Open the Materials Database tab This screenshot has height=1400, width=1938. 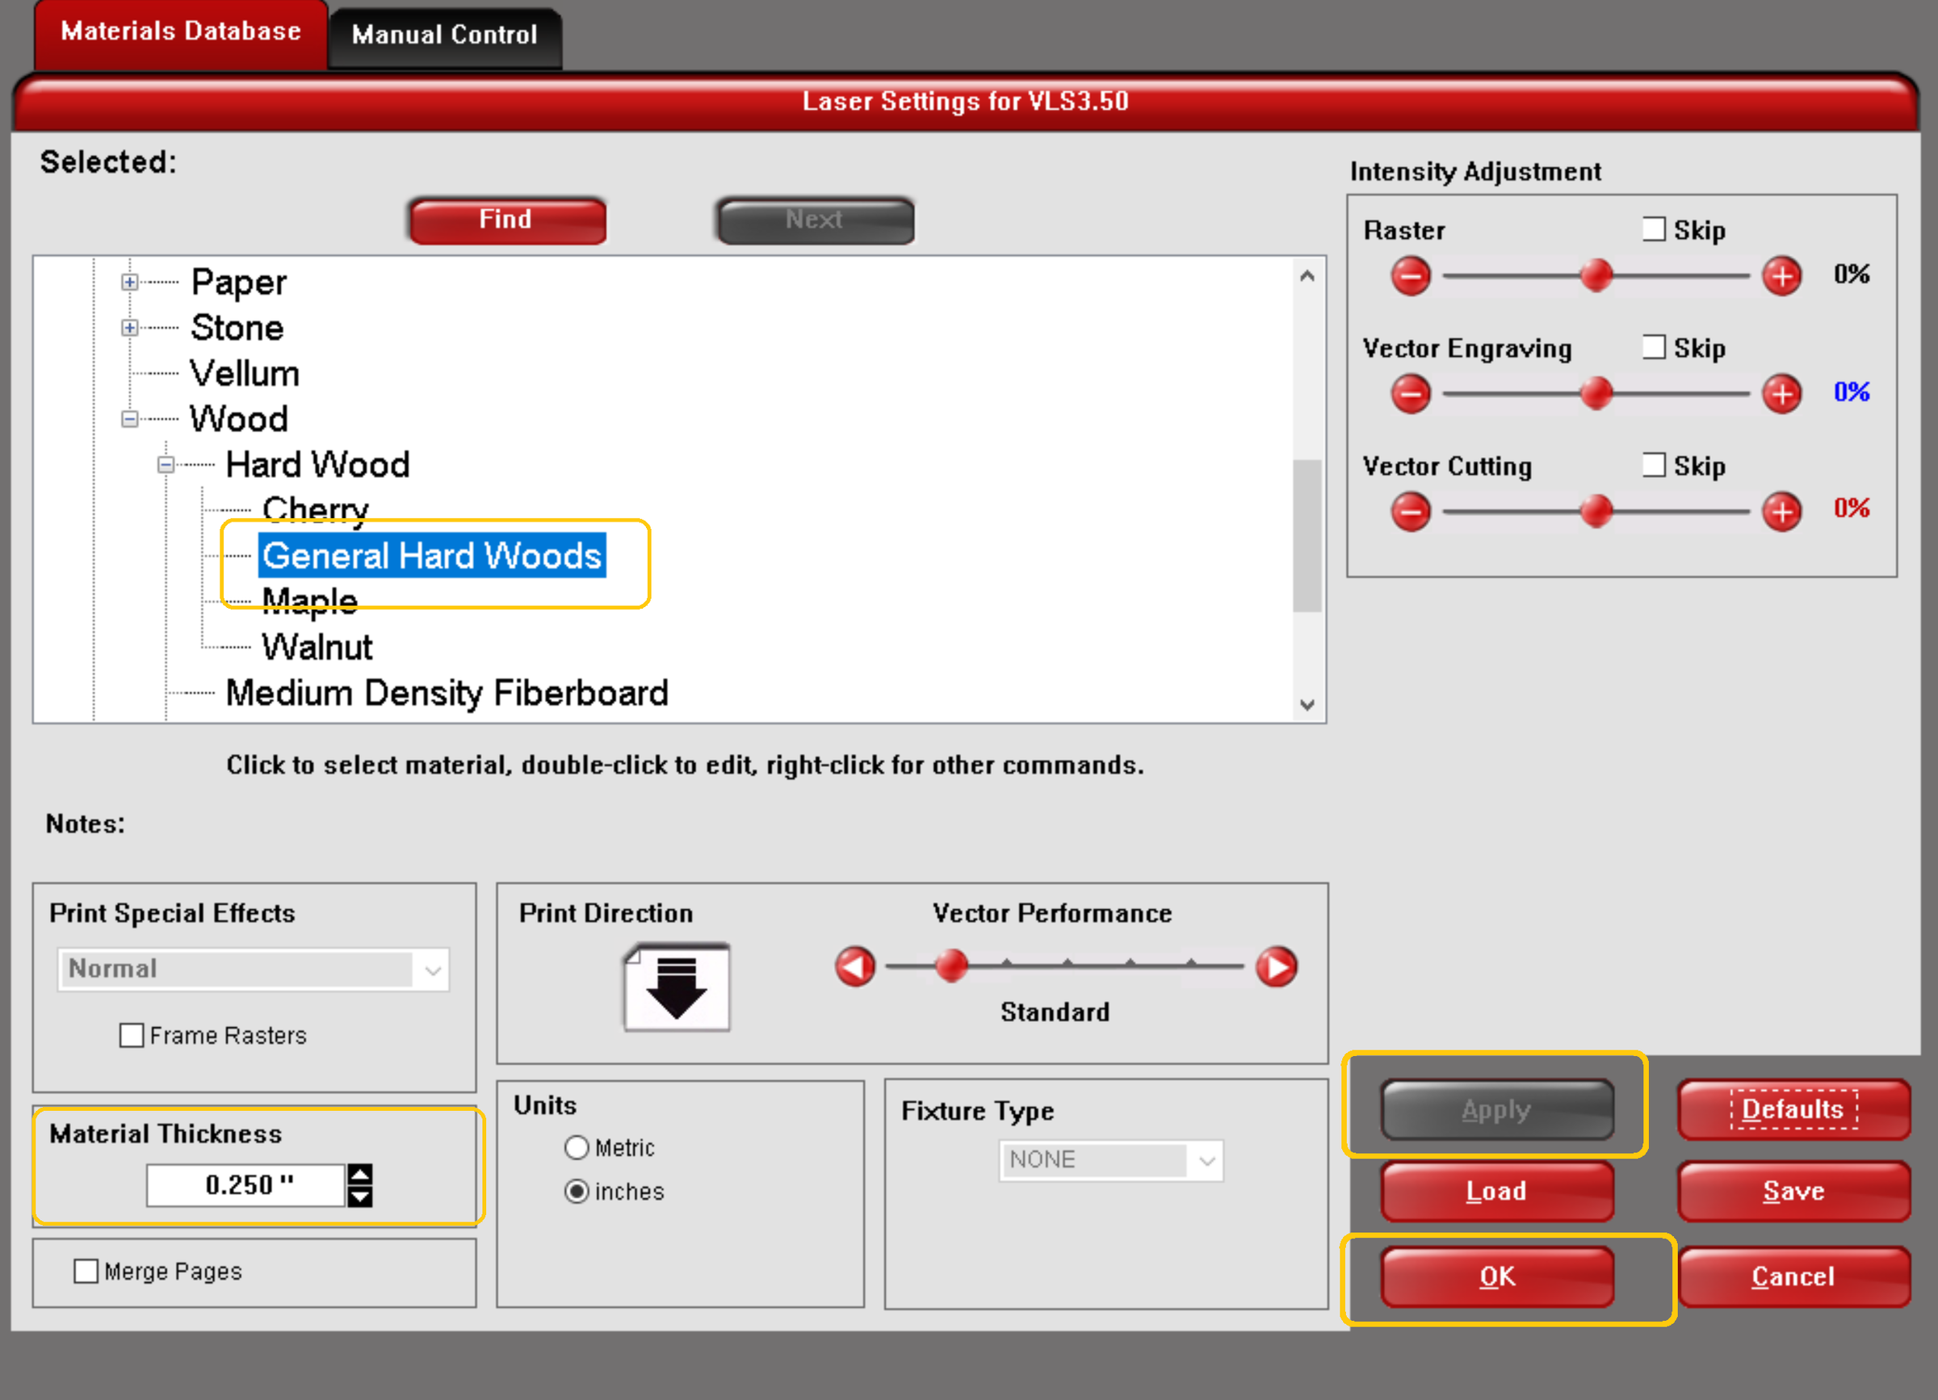coord(181,33)
